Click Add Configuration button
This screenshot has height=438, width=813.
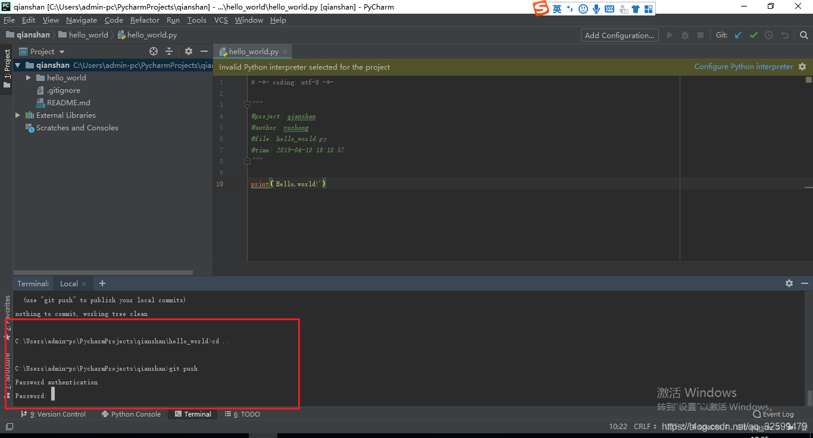pyautogui.click(x=620, y=35)
